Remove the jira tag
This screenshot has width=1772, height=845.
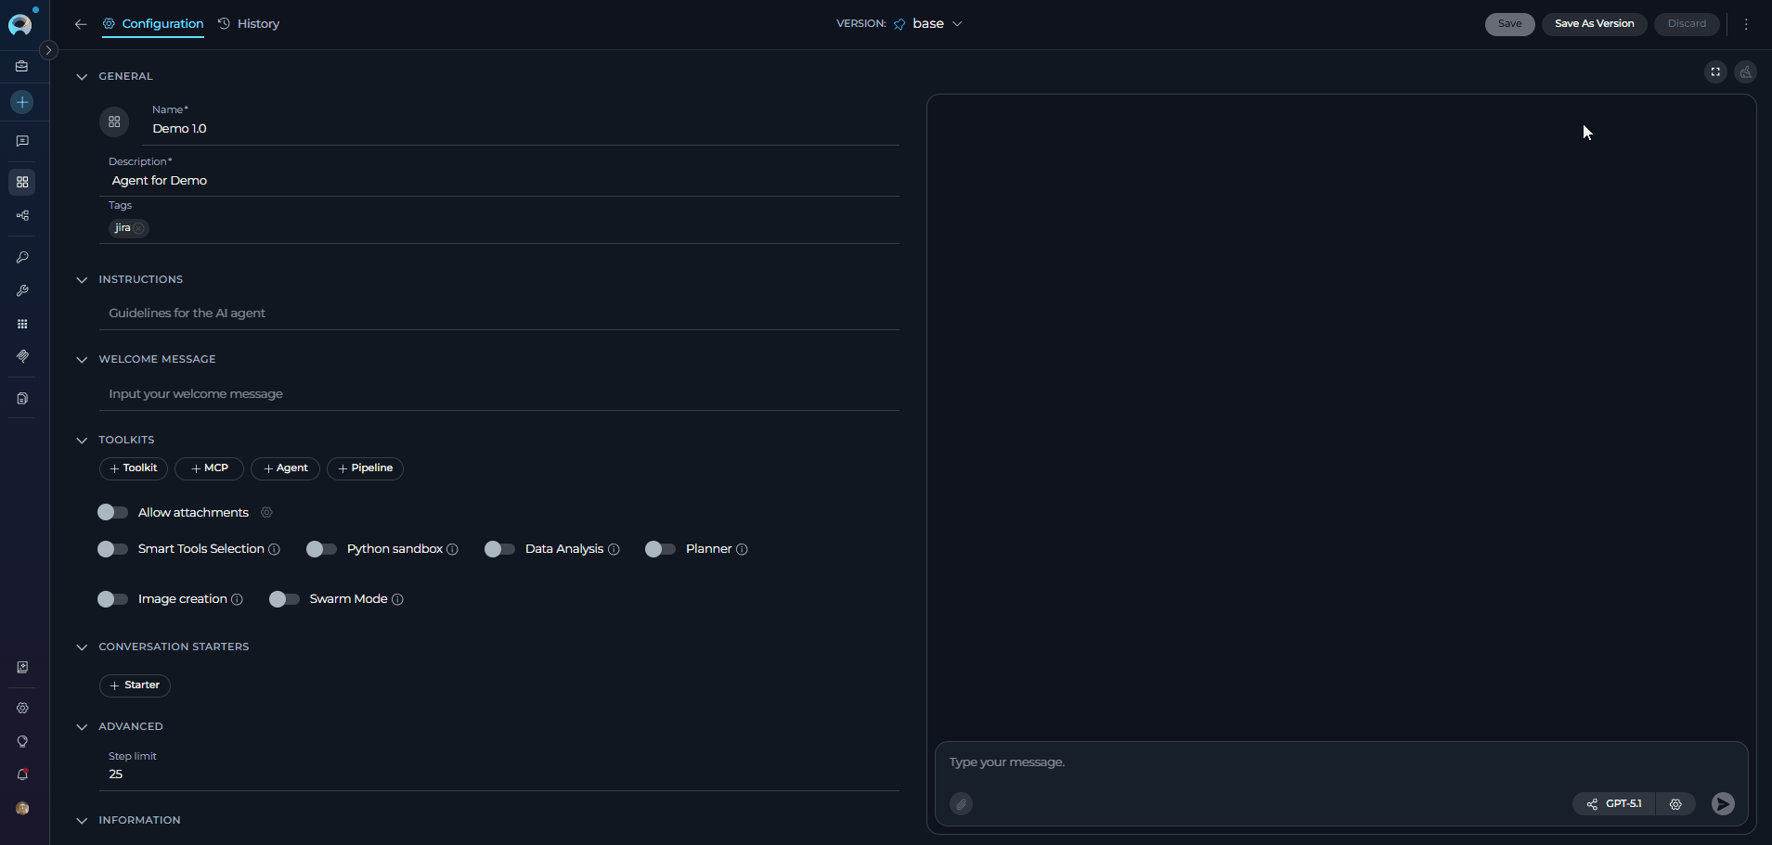point(138,228)
